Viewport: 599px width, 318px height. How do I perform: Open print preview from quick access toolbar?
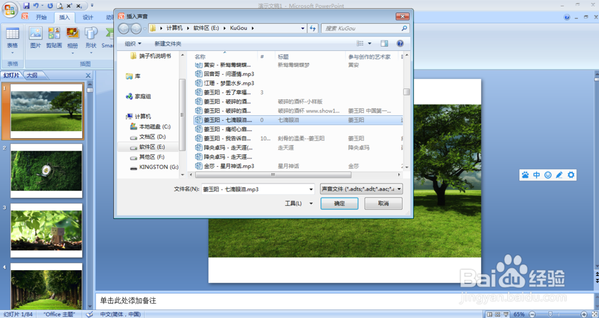point(59,6)
